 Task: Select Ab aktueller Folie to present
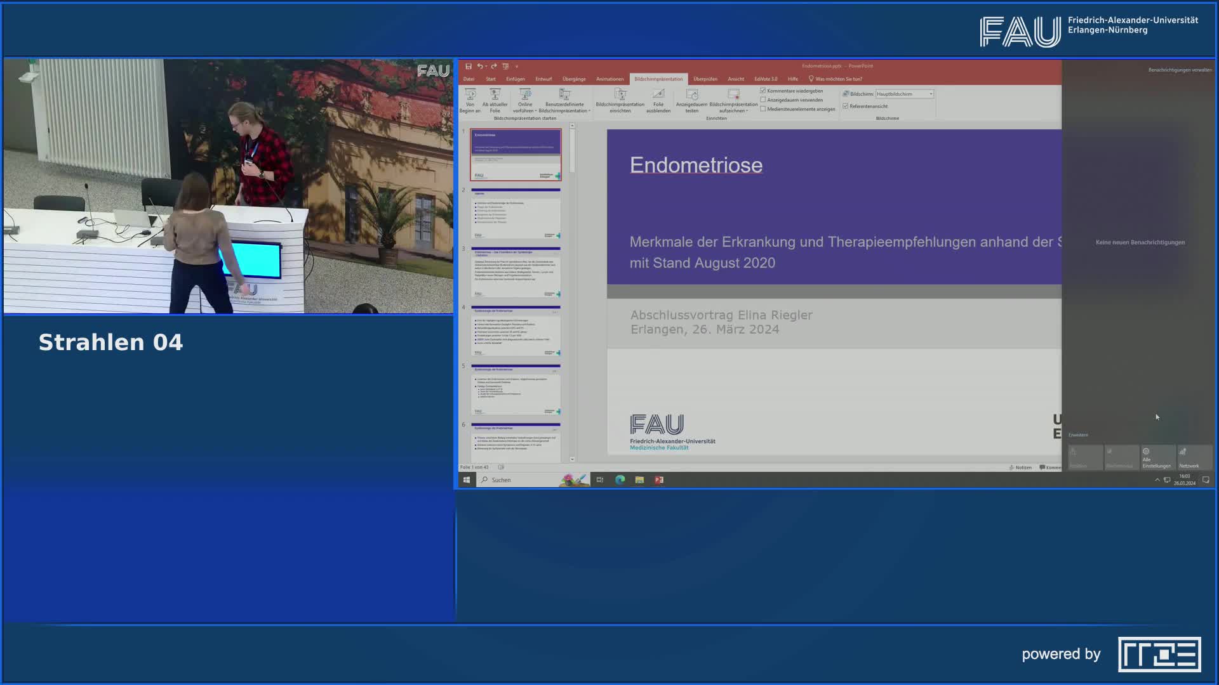click(x=494, y=101)
